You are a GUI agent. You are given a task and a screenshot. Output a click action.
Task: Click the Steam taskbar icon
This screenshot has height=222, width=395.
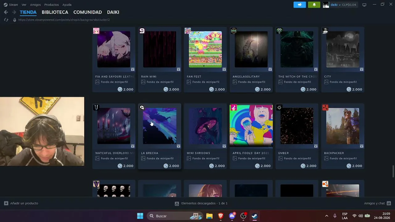pyautogui.click(x=255, y=216)
